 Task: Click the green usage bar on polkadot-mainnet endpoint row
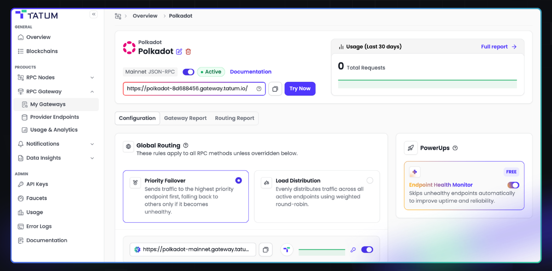(x=322, y=252)
